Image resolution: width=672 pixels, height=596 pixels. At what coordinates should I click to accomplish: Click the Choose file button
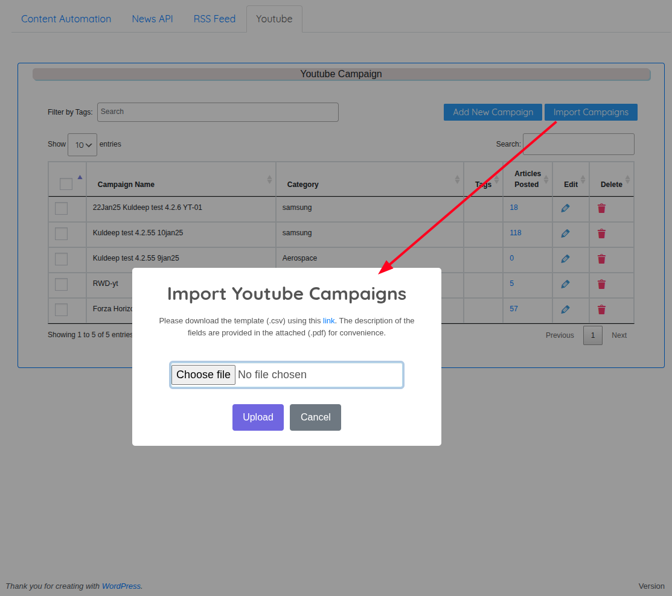pos(203,375)
